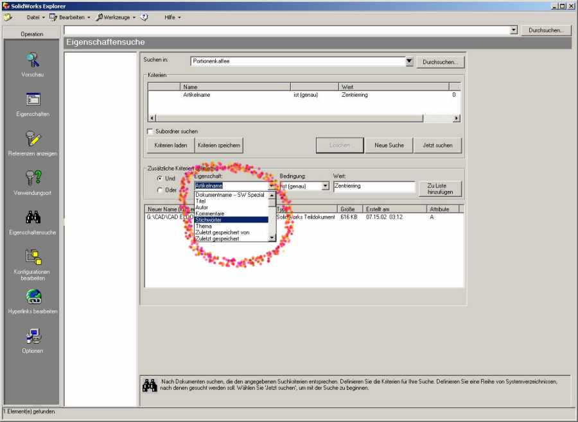Click the folder icon left of Datei

click(8, 17)
